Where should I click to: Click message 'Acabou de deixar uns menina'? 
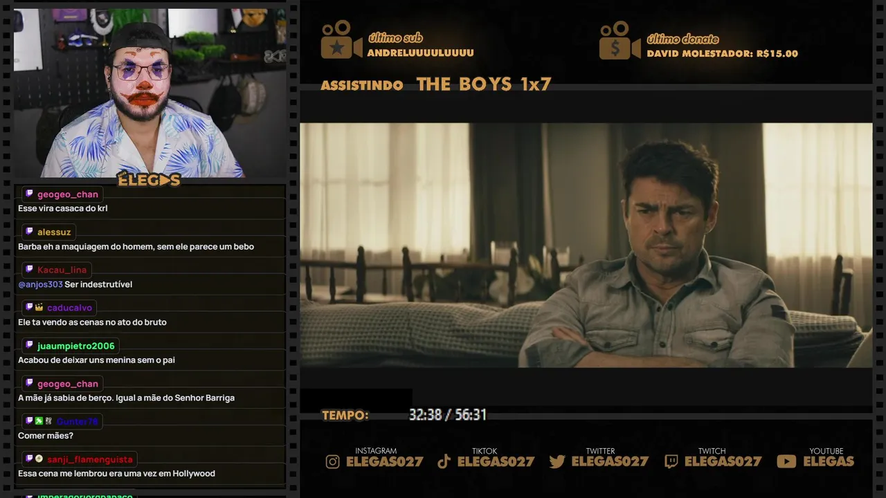pyautogui.click(x=96, y=360)
